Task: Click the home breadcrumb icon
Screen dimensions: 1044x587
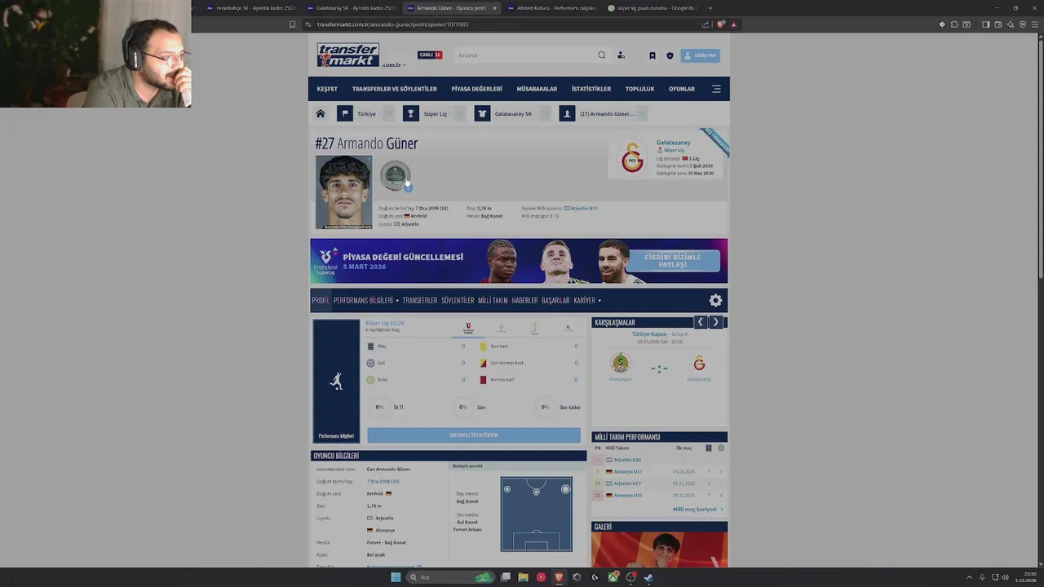Action: 321,113
